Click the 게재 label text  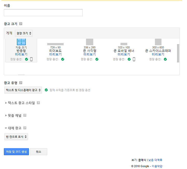point(9,33)
